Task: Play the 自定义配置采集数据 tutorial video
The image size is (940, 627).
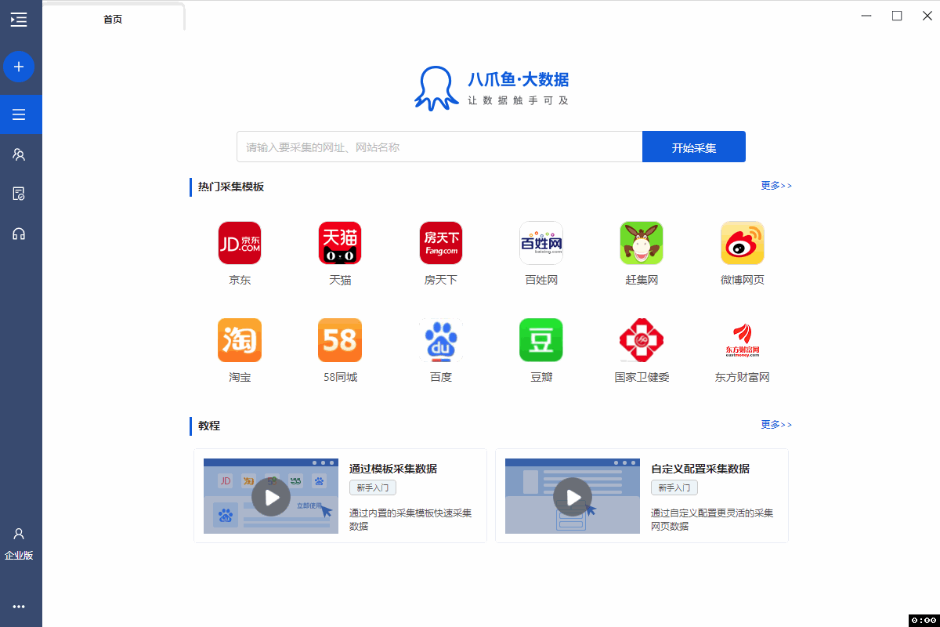Action: tap(573, 497)
